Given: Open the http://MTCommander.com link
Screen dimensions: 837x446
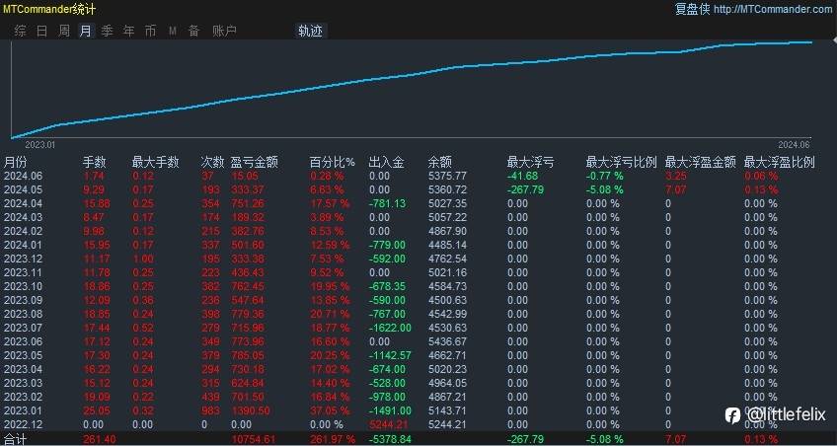Looking at the screenshot, I should 773,9.
